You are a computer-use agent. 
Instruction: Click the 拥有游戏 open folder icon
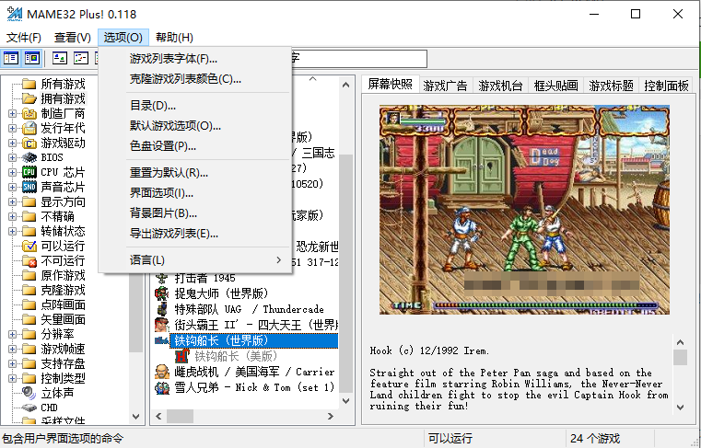coord(29,98)
